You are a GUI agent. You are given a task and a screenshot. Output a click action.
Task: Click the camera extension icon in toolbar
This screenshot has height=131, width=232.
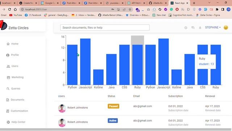click(148, 9)
